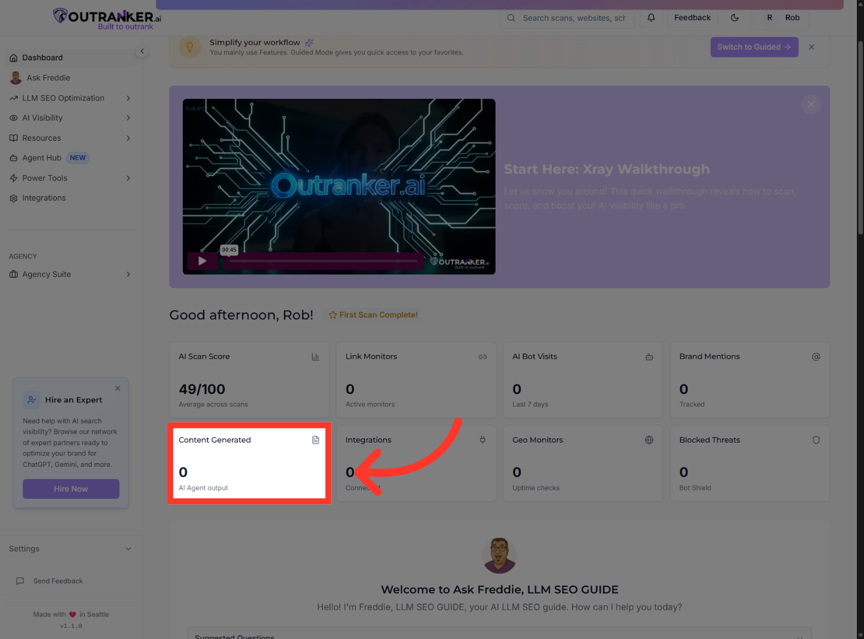Dismiss the Simplify your workflow banner
864x639 pixels.
click(811, 47)
